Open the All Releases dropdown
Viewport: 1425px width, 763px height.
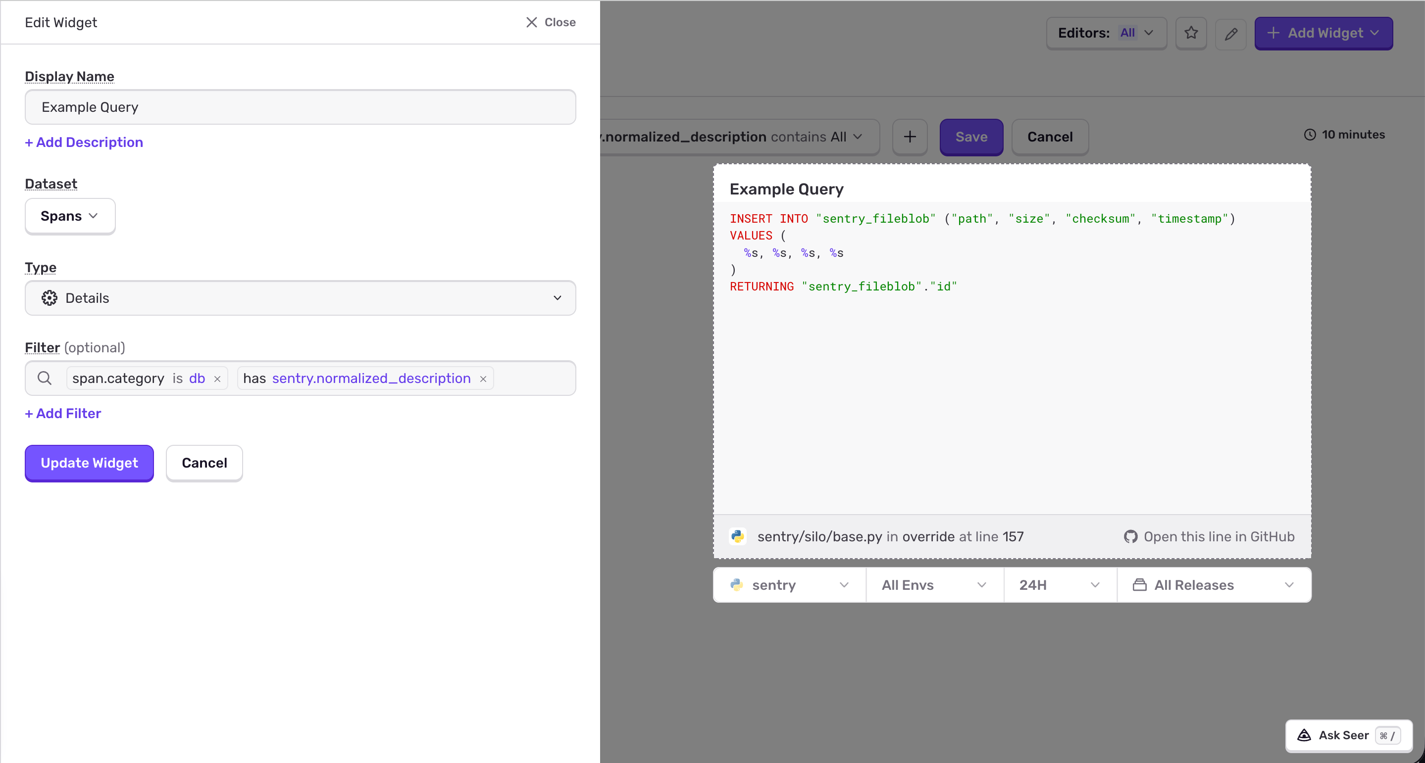[x=1214, y=585]
